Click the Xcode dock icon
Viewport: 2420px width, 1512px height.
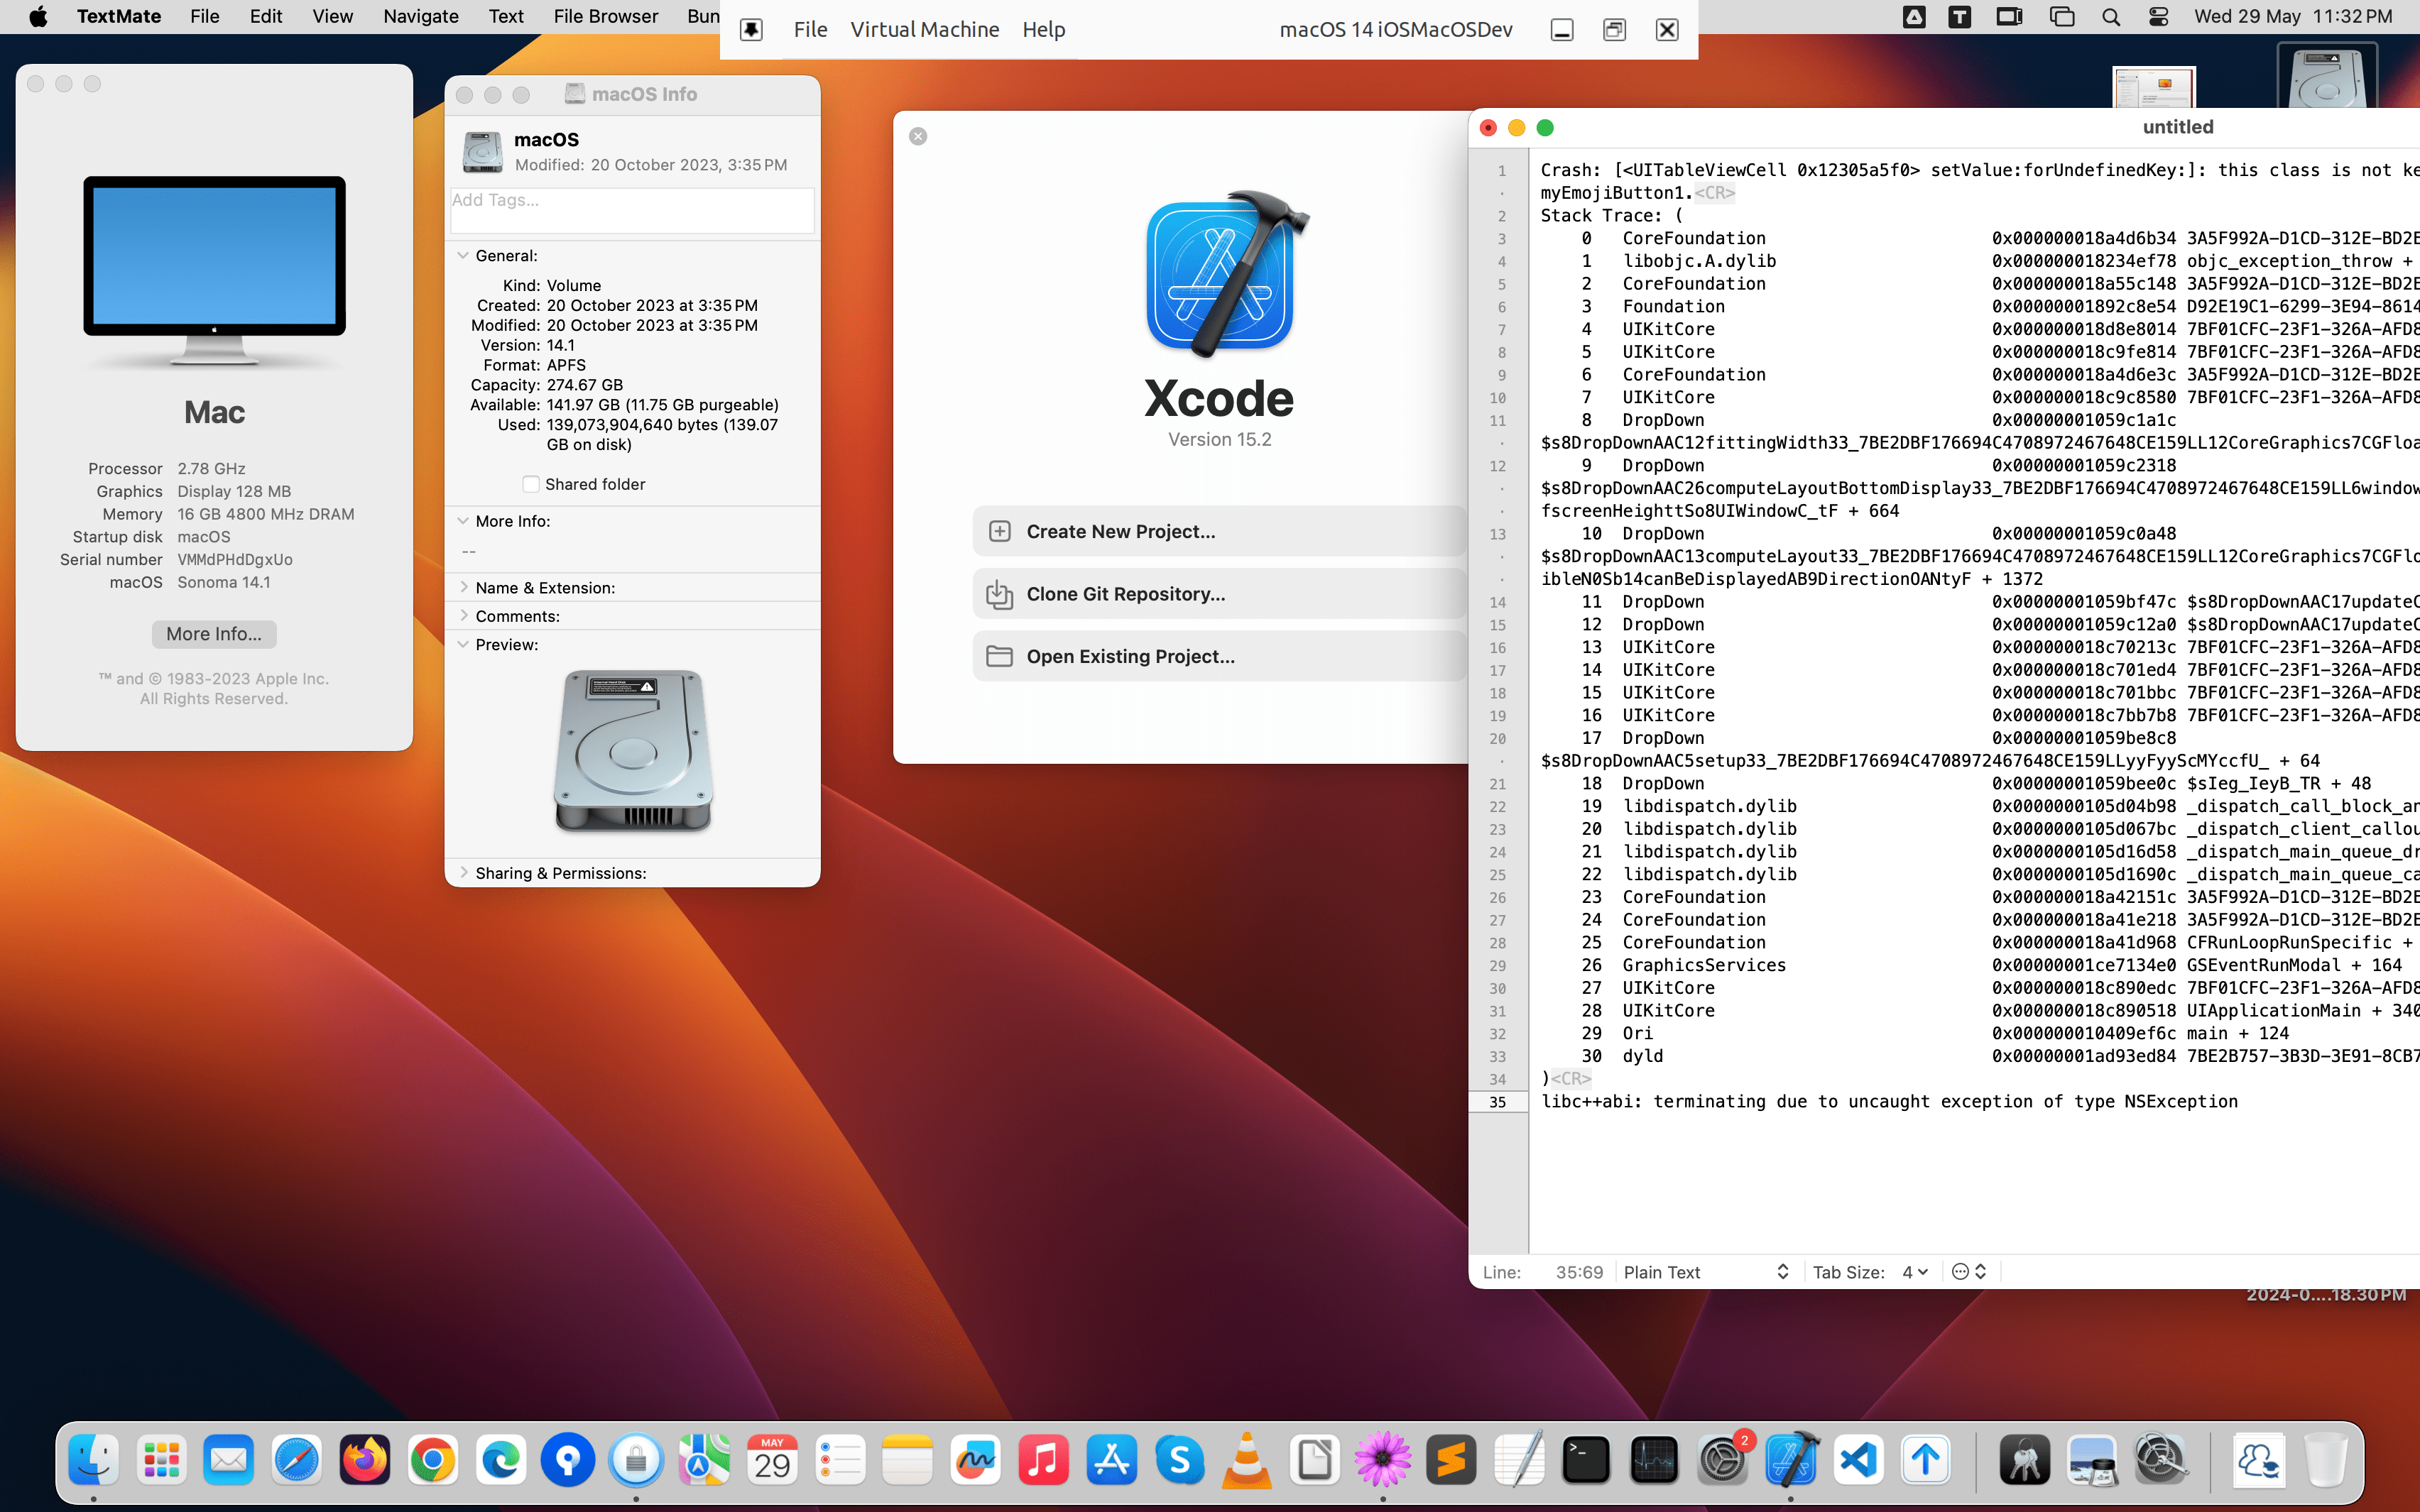pyautogui.click(x=1790, y=1461)
